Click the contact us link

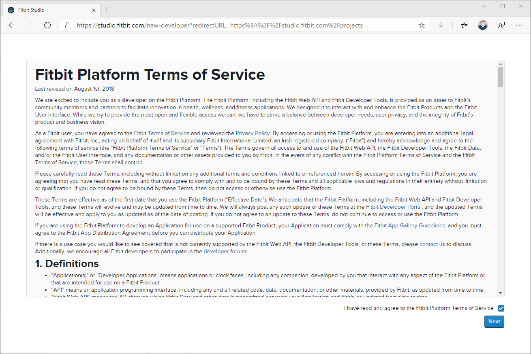pyautogui.click(x=432, y=244)
